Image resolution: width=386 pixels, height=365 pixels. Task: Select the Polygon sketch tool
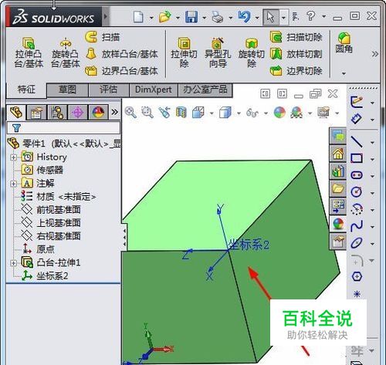click(357, 277)
